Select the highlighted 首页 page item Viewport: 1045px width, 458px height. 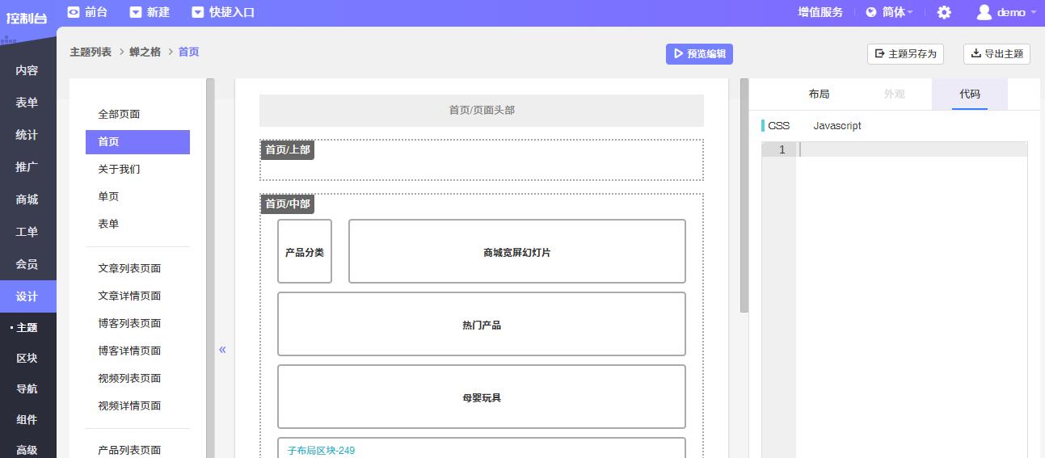[x=137, y=142]
